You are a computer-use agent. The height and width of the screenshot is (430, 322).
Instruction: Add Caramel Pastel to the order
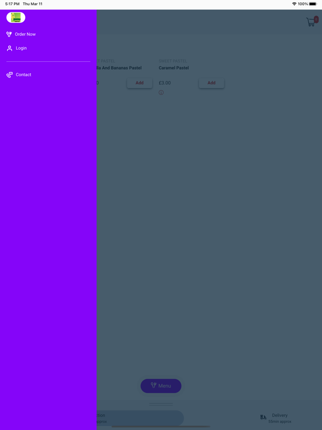[x=211, y=83]
